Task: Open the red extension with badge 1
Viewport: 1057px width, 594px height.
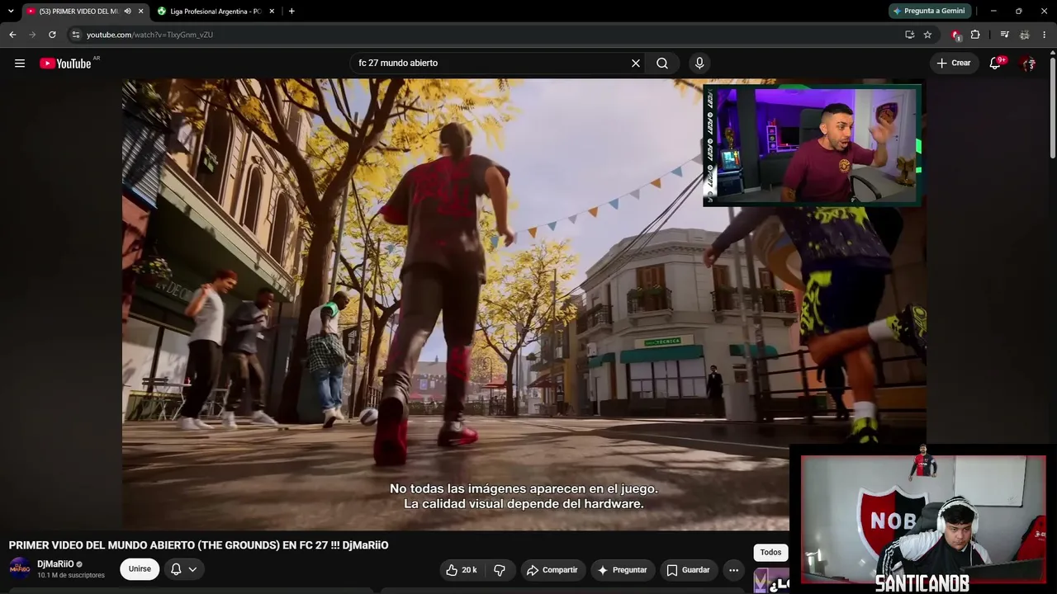Action: (x=956, y=35)
